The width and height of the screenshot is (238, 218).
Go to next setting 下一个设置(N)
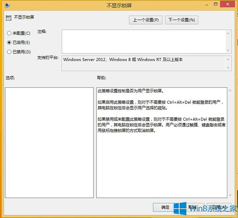click(x=182, y=20)
